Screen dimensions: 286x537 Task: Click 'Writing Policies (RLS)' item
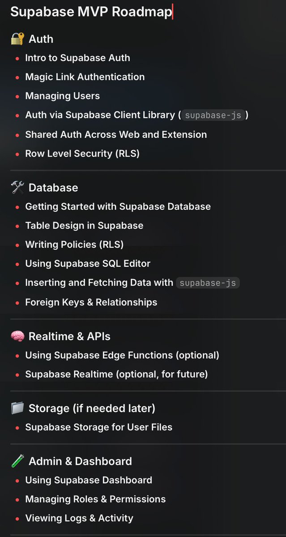(x=74, y=244)
